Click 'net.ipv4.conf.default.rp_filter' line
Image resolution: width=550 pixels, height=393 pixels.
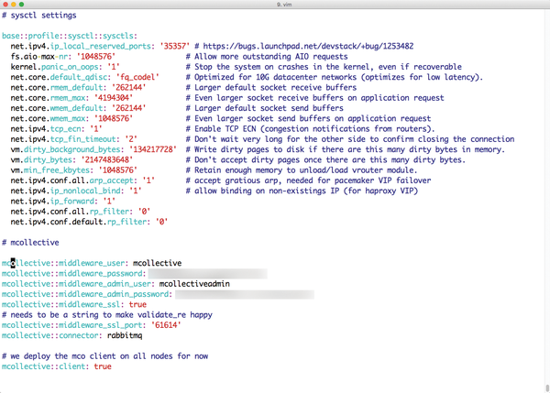(89, 222)
